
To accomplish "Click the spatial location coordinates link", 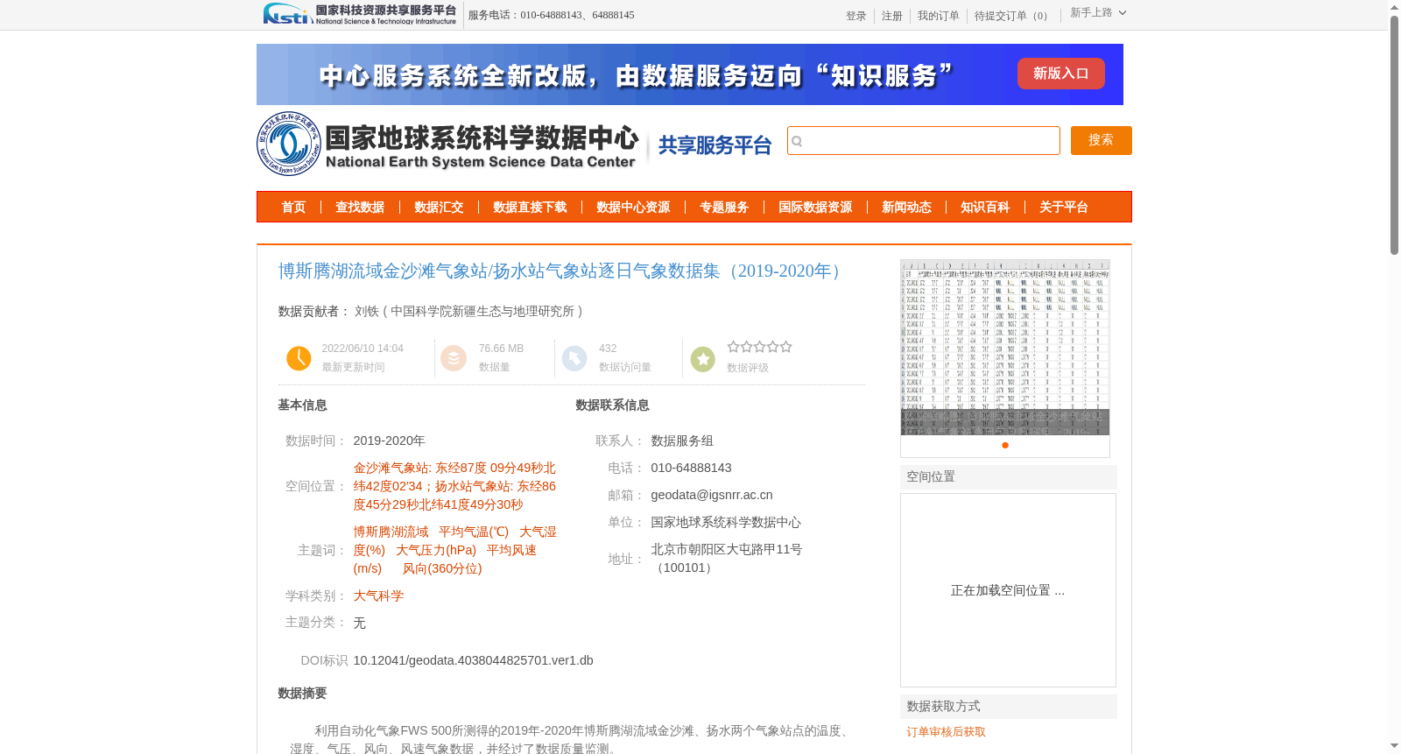I will point(454,486).
